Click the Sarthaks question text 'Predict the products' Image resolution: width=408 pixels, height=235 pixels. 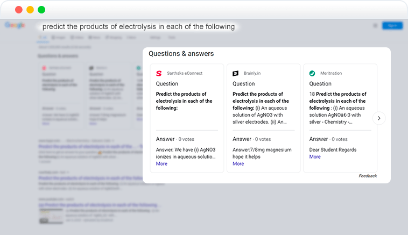tap(184, 101)
